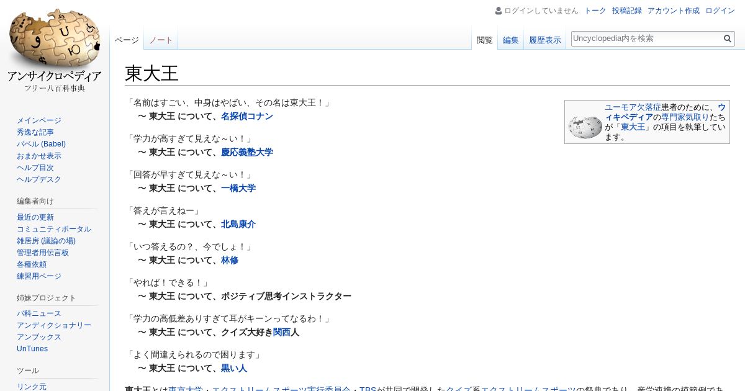Click the ポジティブ思考インストラクター attribution text

coord(286,296)
